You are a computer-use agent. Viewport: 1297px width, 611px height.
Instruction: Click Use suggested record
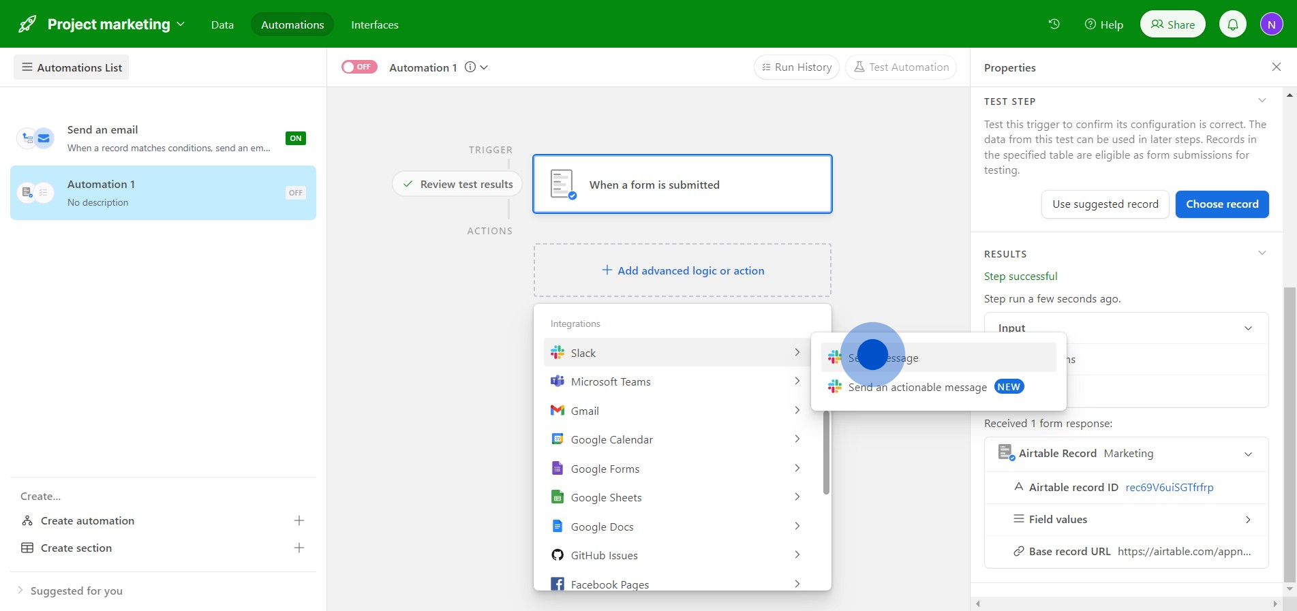(x=1105, y=204)
